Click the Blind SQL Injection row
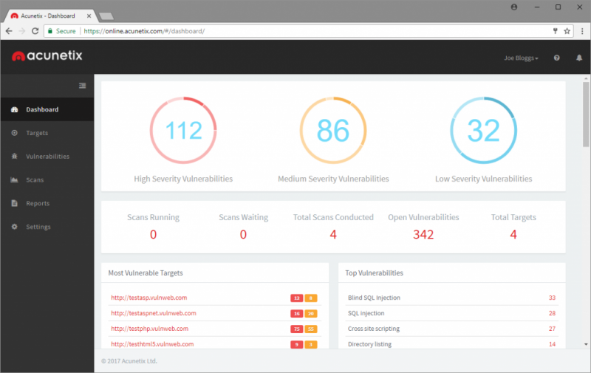Image resolution: width=591 pixels, height=373 pixels. click(451, 298)
